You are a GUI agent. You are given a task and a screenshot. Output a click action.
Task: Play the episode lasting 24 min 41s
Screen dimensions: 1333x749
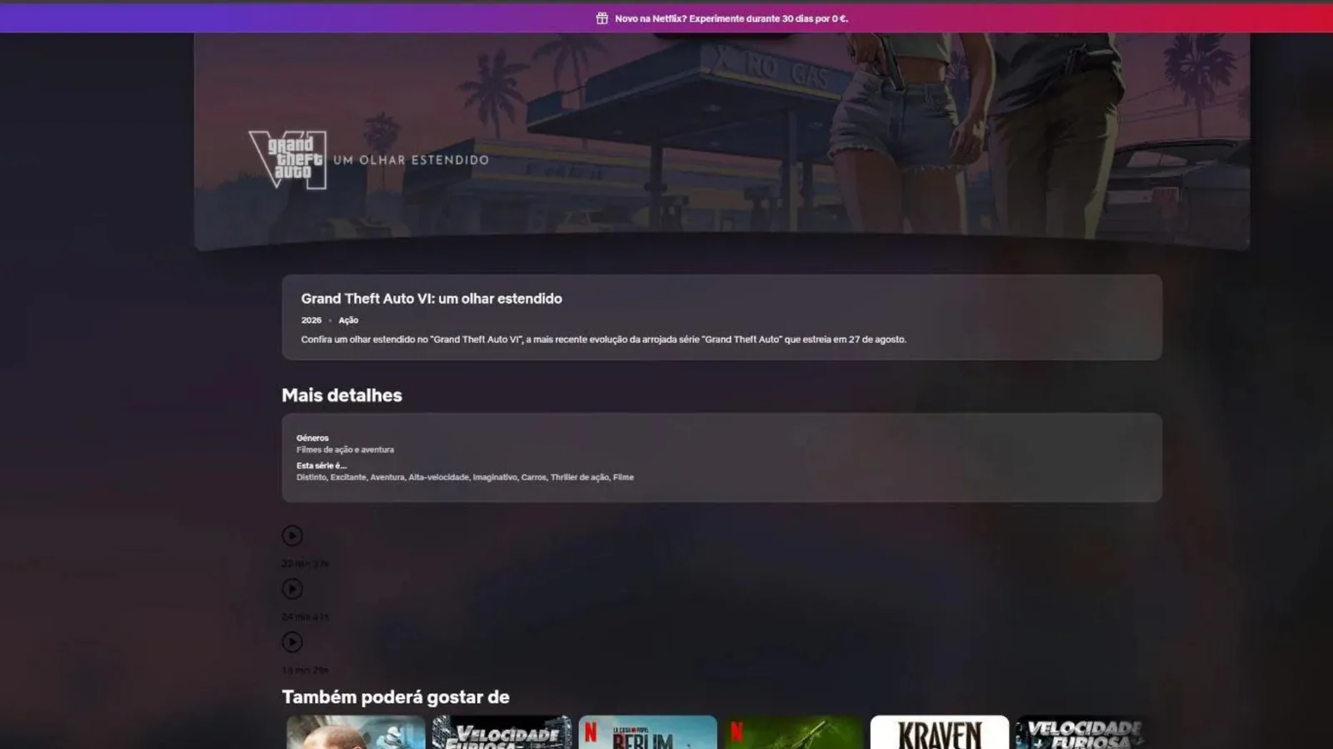click(x=292, y=588)
